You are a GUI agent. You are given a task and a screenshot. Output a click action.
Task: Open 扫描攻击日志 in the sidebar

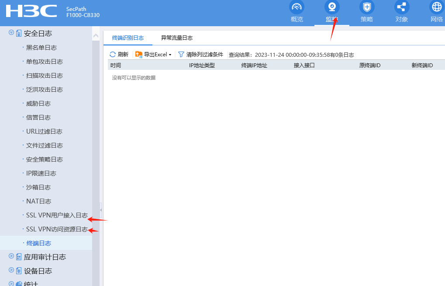[x=45, y=76]
